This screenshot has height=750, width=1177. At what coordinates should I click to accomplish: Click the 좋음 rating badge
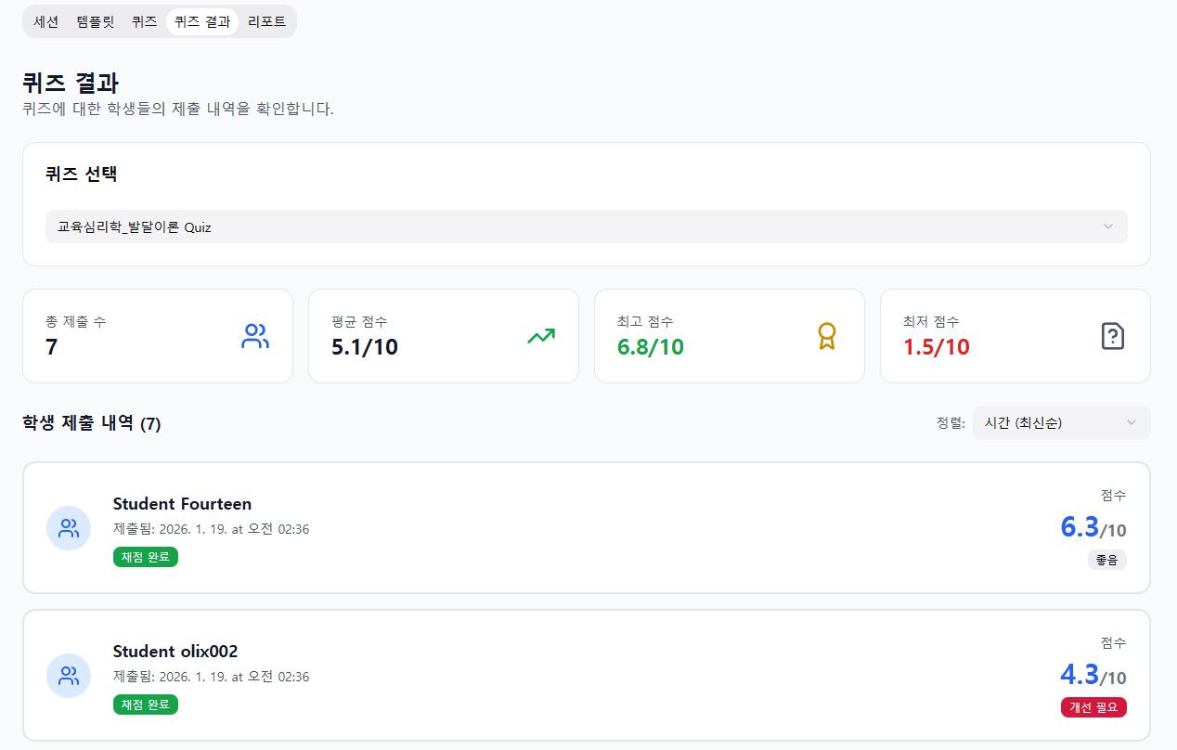click(1106, 560)
